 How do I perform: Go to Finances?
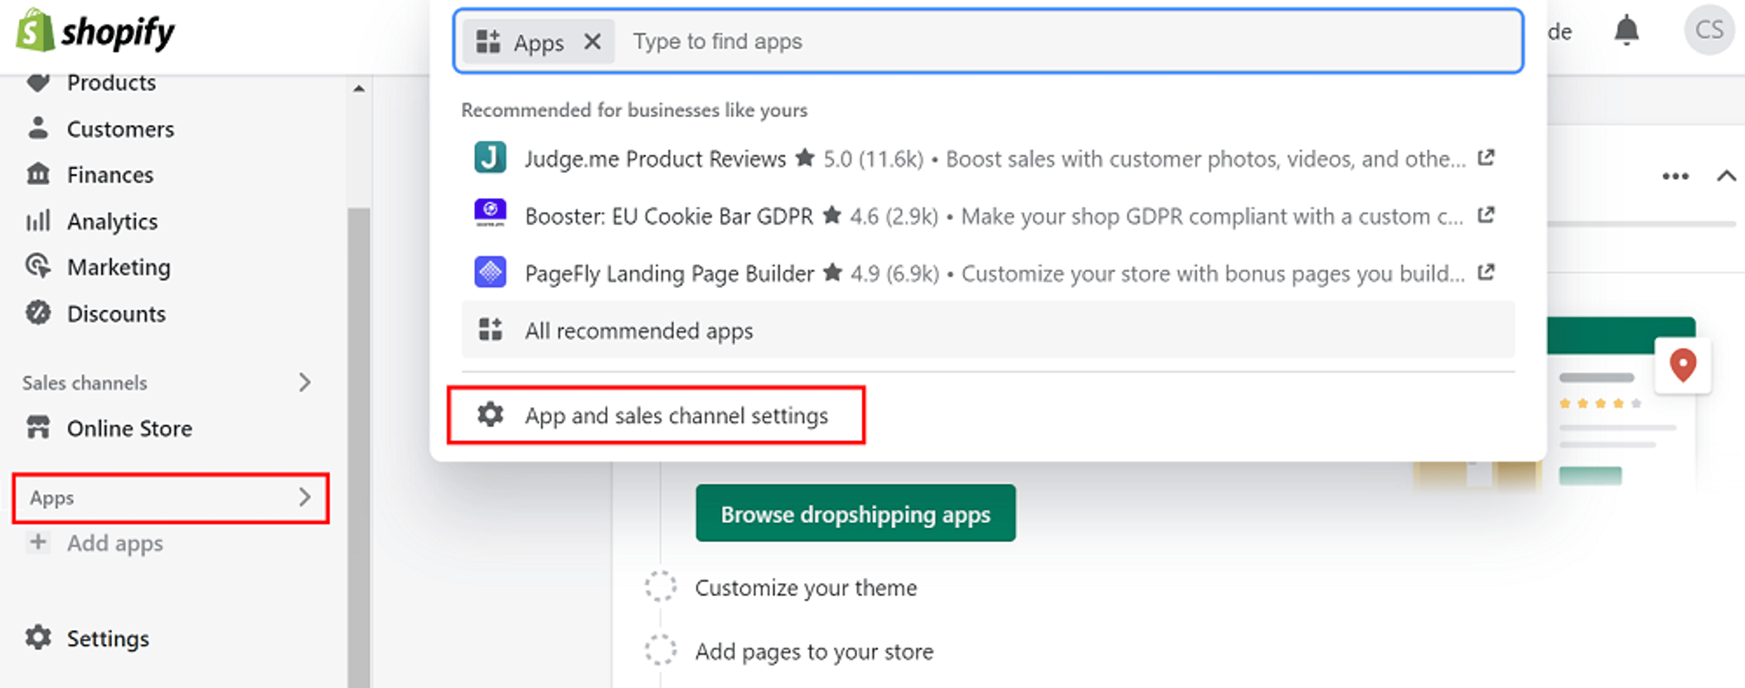pos(110,175)
